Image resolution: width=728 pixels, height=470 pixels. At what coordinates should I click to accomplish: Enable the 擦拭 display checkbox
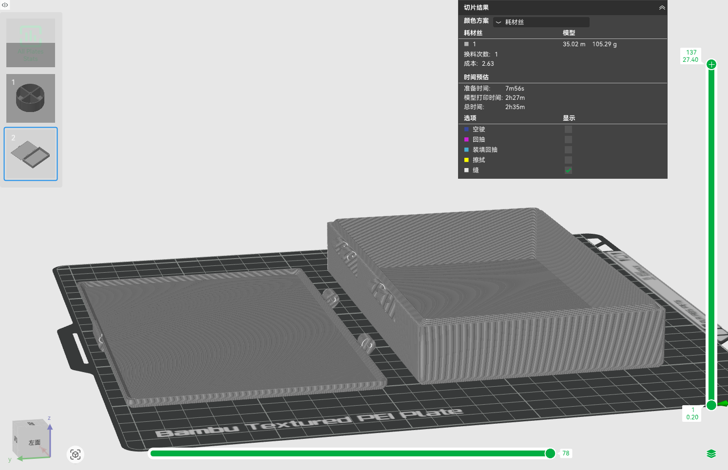coord(568,160)
